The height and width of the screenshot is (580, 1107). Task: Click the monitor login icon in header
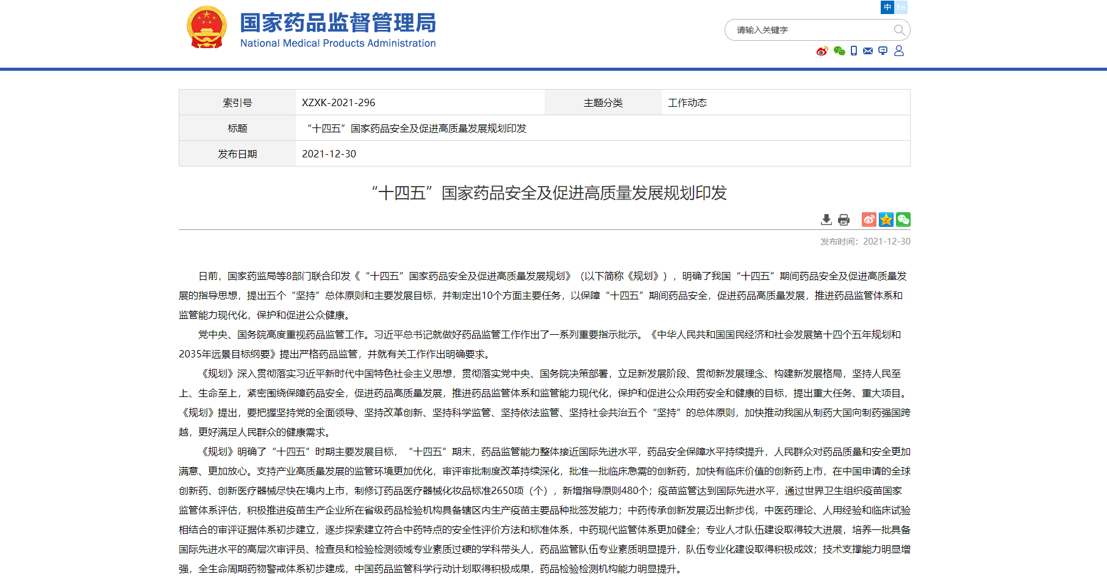(883, 51)
